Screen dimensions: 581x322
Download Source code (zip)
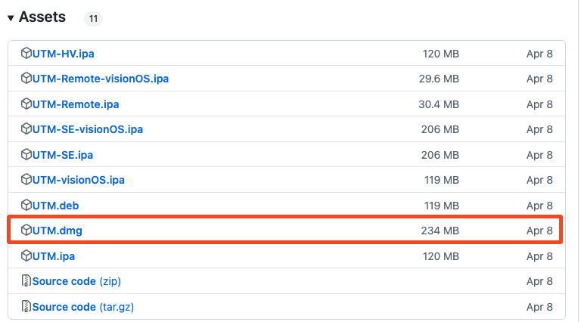76,281
